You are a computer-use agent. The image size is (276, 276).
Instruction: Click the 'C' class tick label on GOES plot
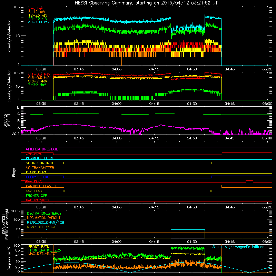point(19,114)
